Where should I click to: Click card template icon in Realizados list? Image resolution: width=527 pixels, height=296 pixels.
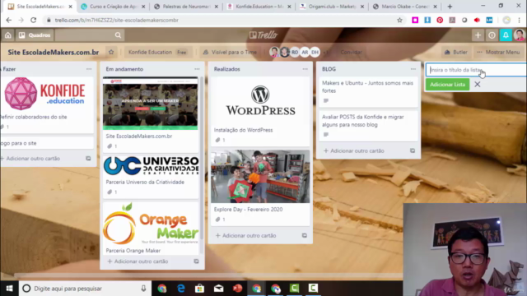(x=305, y=236)
